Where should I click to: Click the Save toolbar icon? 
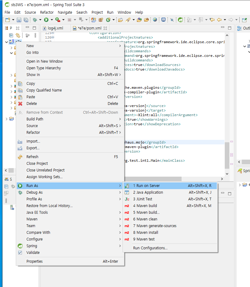click(19, 20)
